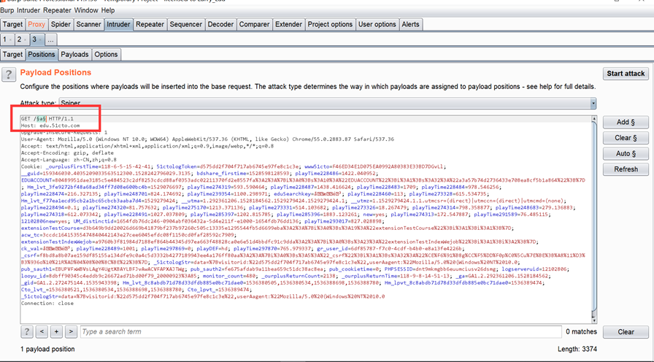The image size is (654, 362).
Task: Switch to the main Target tab
Action: (12, 24)
